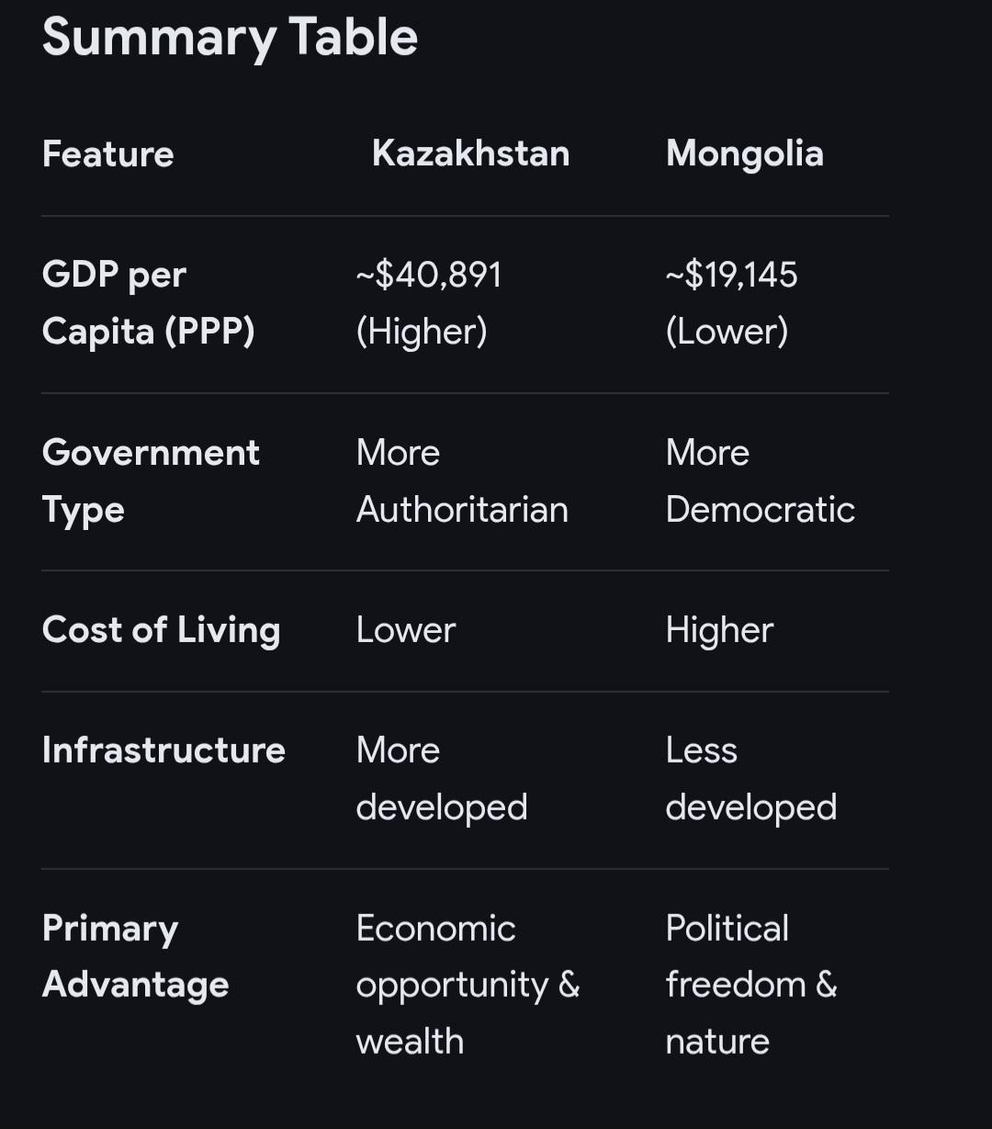Select the "Infrastructure" row label
Image resolution: width=992 pixels, height=1129 pixels.
163,751
